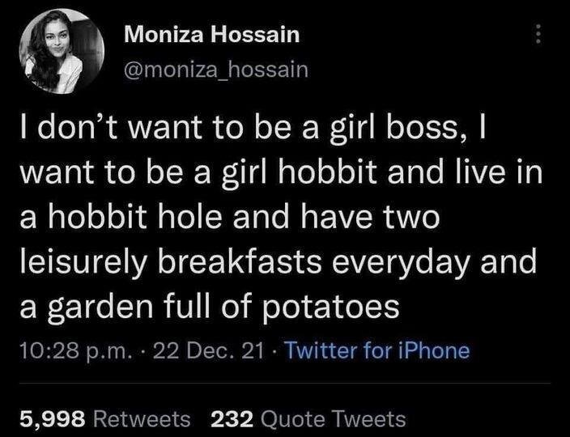Screen dimensions: 570x437
Task: Open the @moniza_hossain handle
Action: coord(216,70)
